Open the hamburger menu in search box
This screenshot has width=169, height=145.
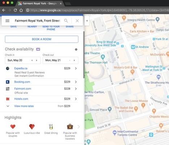click(7, 21)
